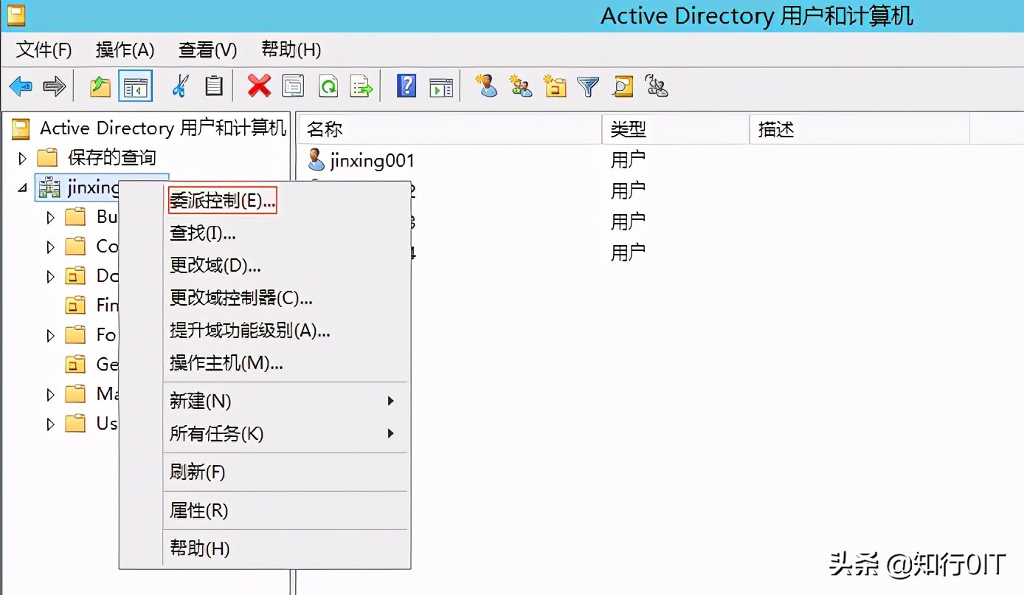Open the 查看(V) menu

tap(208, 49)
